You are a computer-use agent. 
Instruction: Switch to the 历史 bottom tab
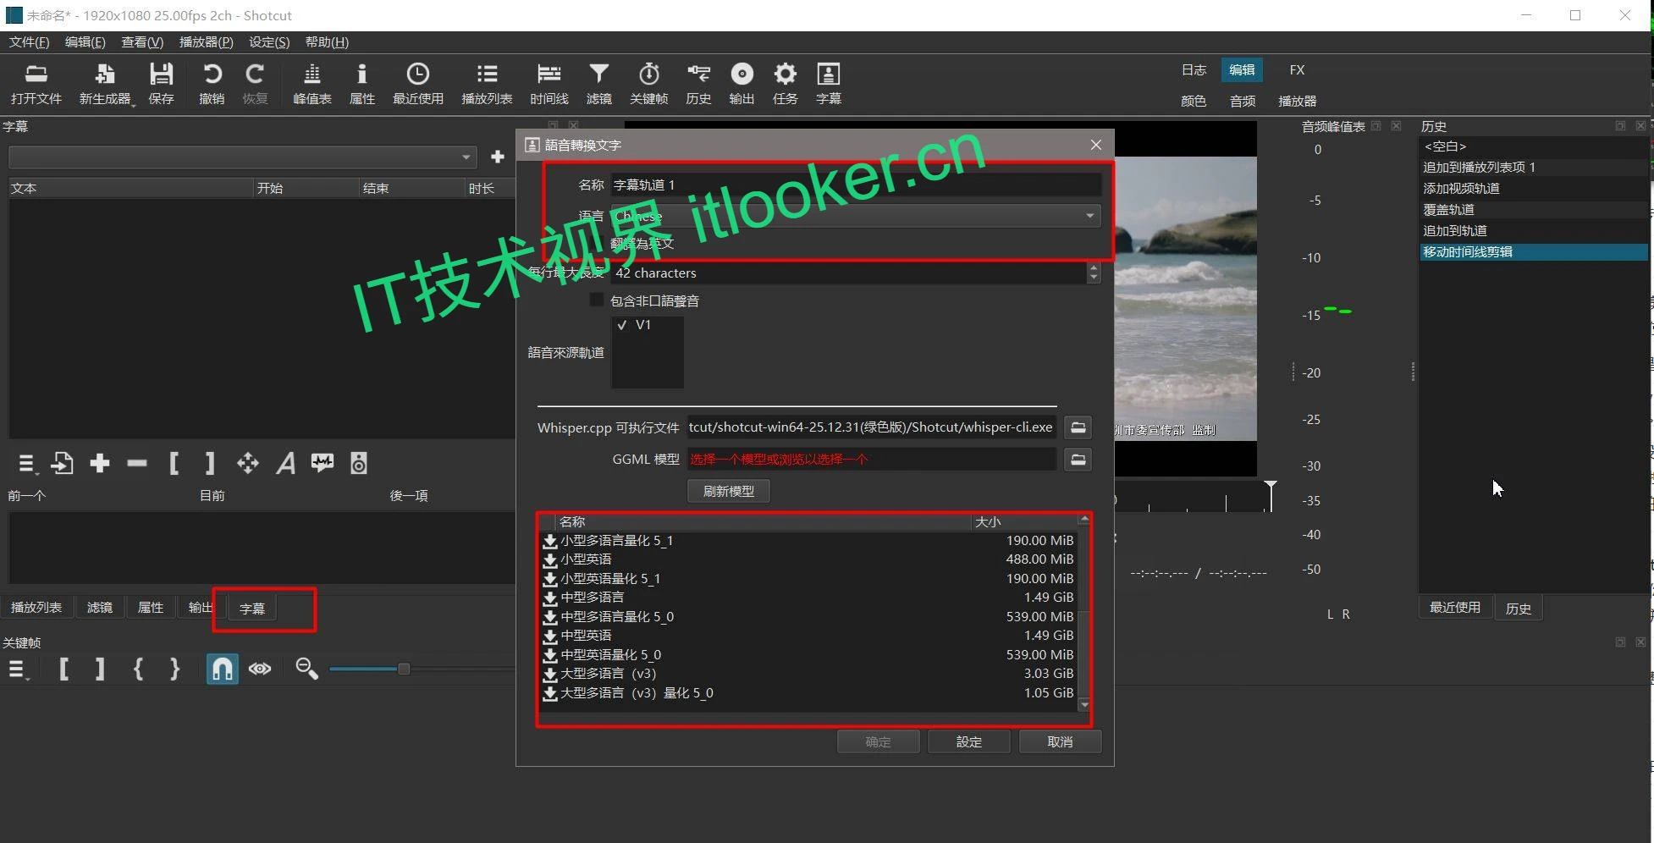point(1518,608)
